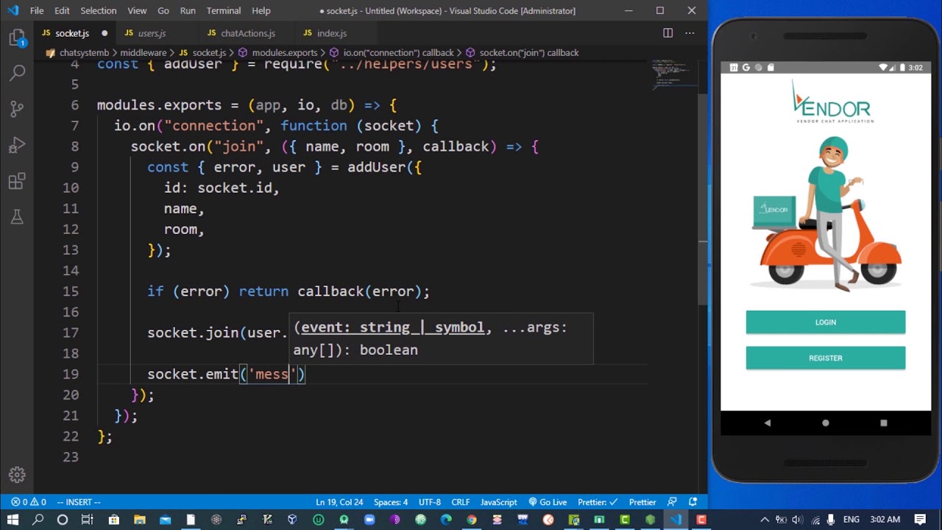Switch to the chatActions.js editor tab

coord(248,33)
